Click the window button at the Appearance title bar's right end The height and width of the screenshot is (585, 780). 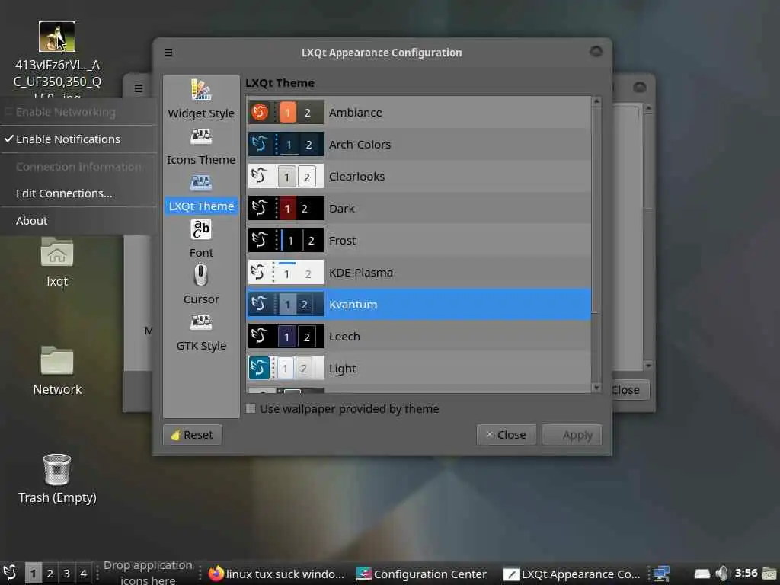coord(596,51)
